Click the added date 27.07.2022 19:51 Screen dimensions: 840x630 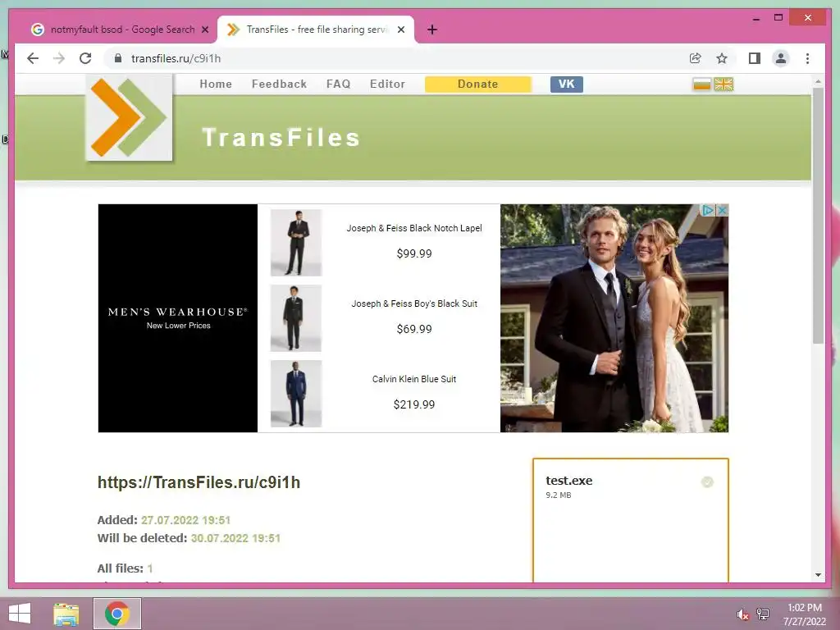(186, 520)
